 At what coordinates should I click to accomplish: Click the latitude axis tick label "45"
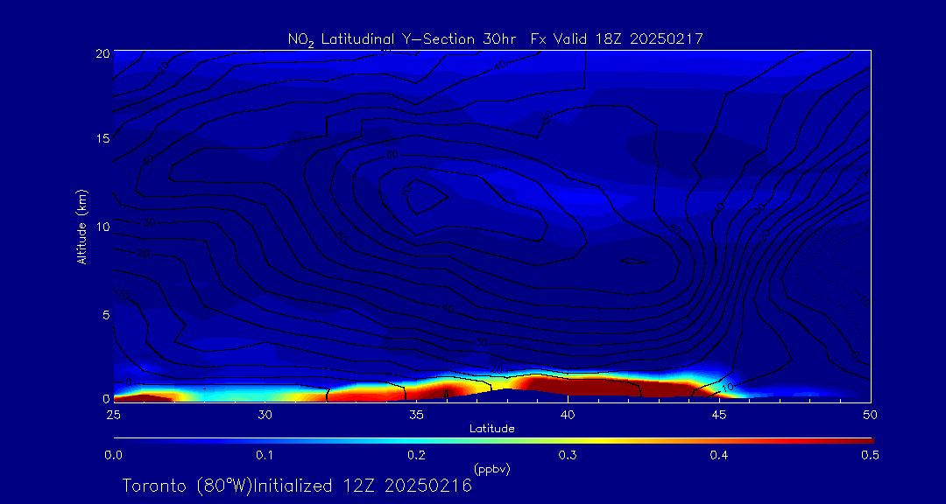click(718, 415)
